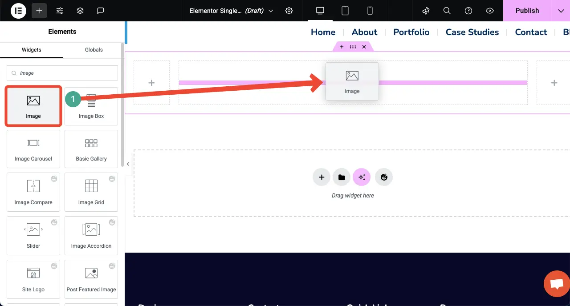Open site settings sliders icon
Screen dimensions: 570x306
60,11
